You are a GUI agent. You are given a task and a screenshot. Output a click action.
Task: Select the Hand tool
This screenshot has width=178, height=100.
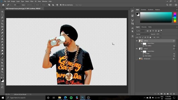[x=2, y=69]
